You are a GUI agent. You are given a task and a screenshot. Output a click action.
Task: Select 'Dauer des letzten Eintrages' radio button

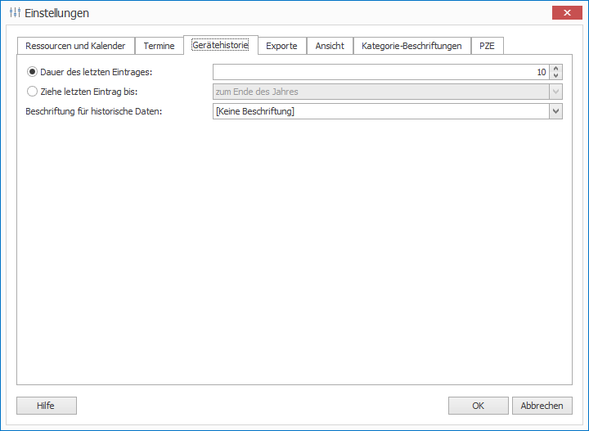pyautogui.click(x=33, y=72)
